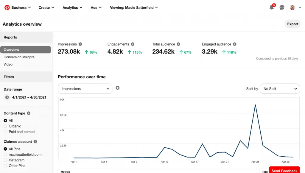Open the Ads dropdown menu
The height and width of the screenshot is (173, 305).
pyautogui.click(x=96, y=7)
